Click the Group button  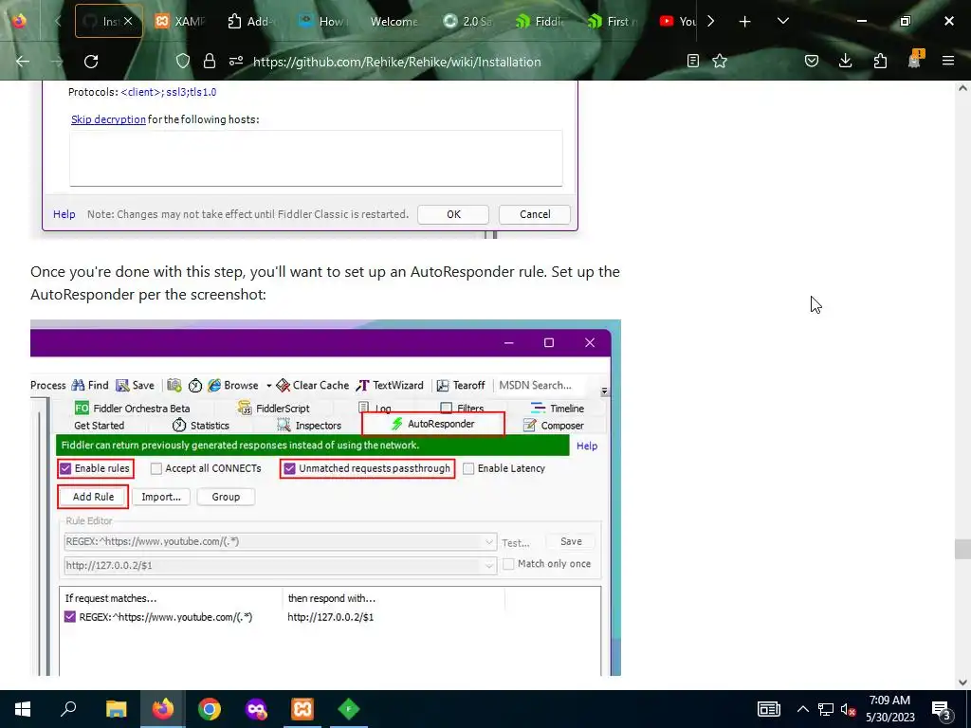tap(226, 497)
